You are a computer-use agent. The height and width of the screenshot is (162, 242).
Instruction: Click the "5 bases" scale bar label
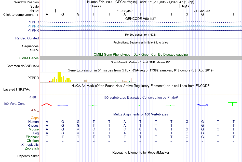(95, 6)
